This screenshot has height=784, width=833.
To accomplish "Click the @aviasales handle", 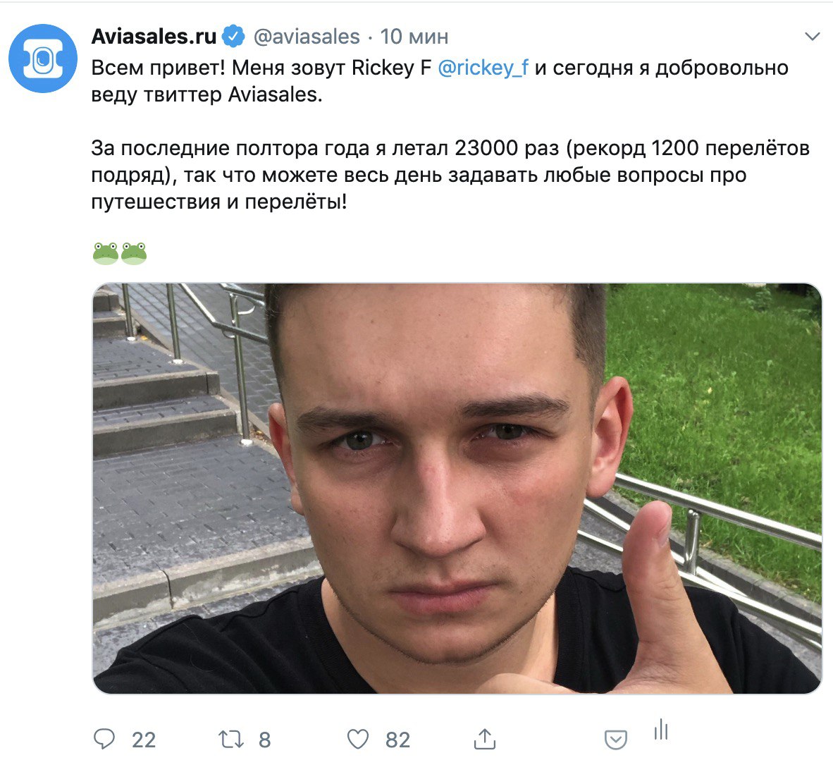I will pos(307,37).
